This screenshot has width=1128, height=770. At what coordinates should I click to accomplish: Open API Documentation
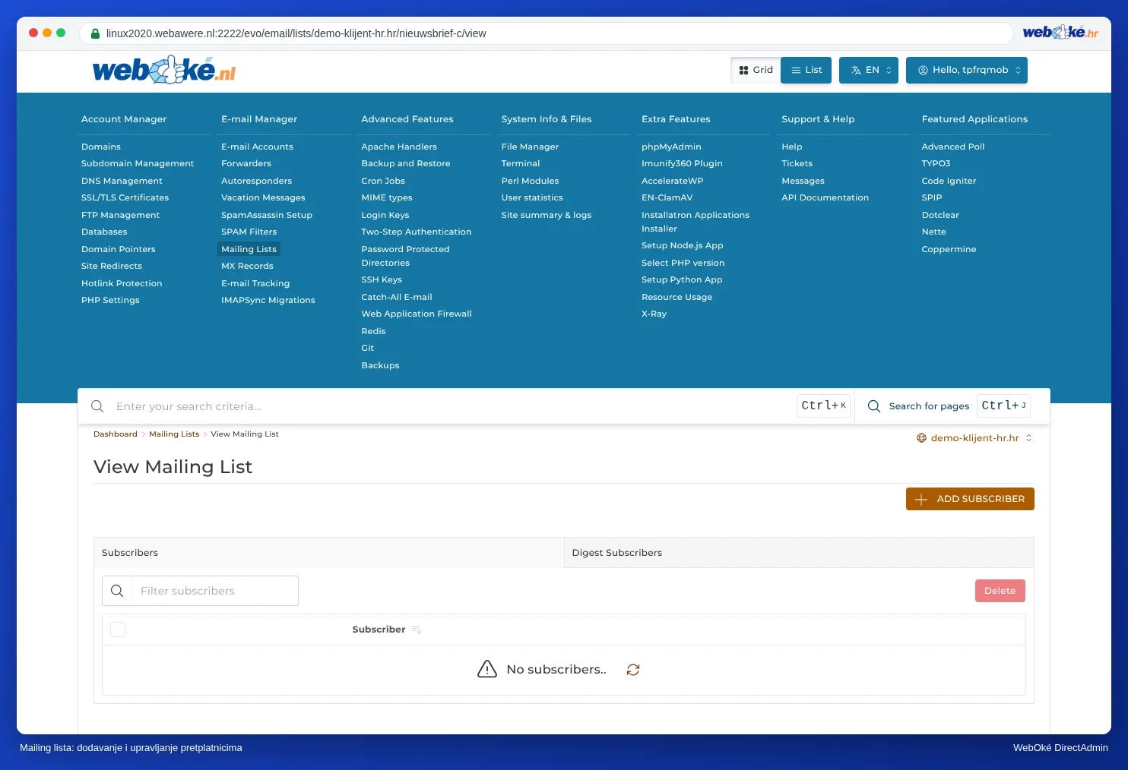point(825,197)
